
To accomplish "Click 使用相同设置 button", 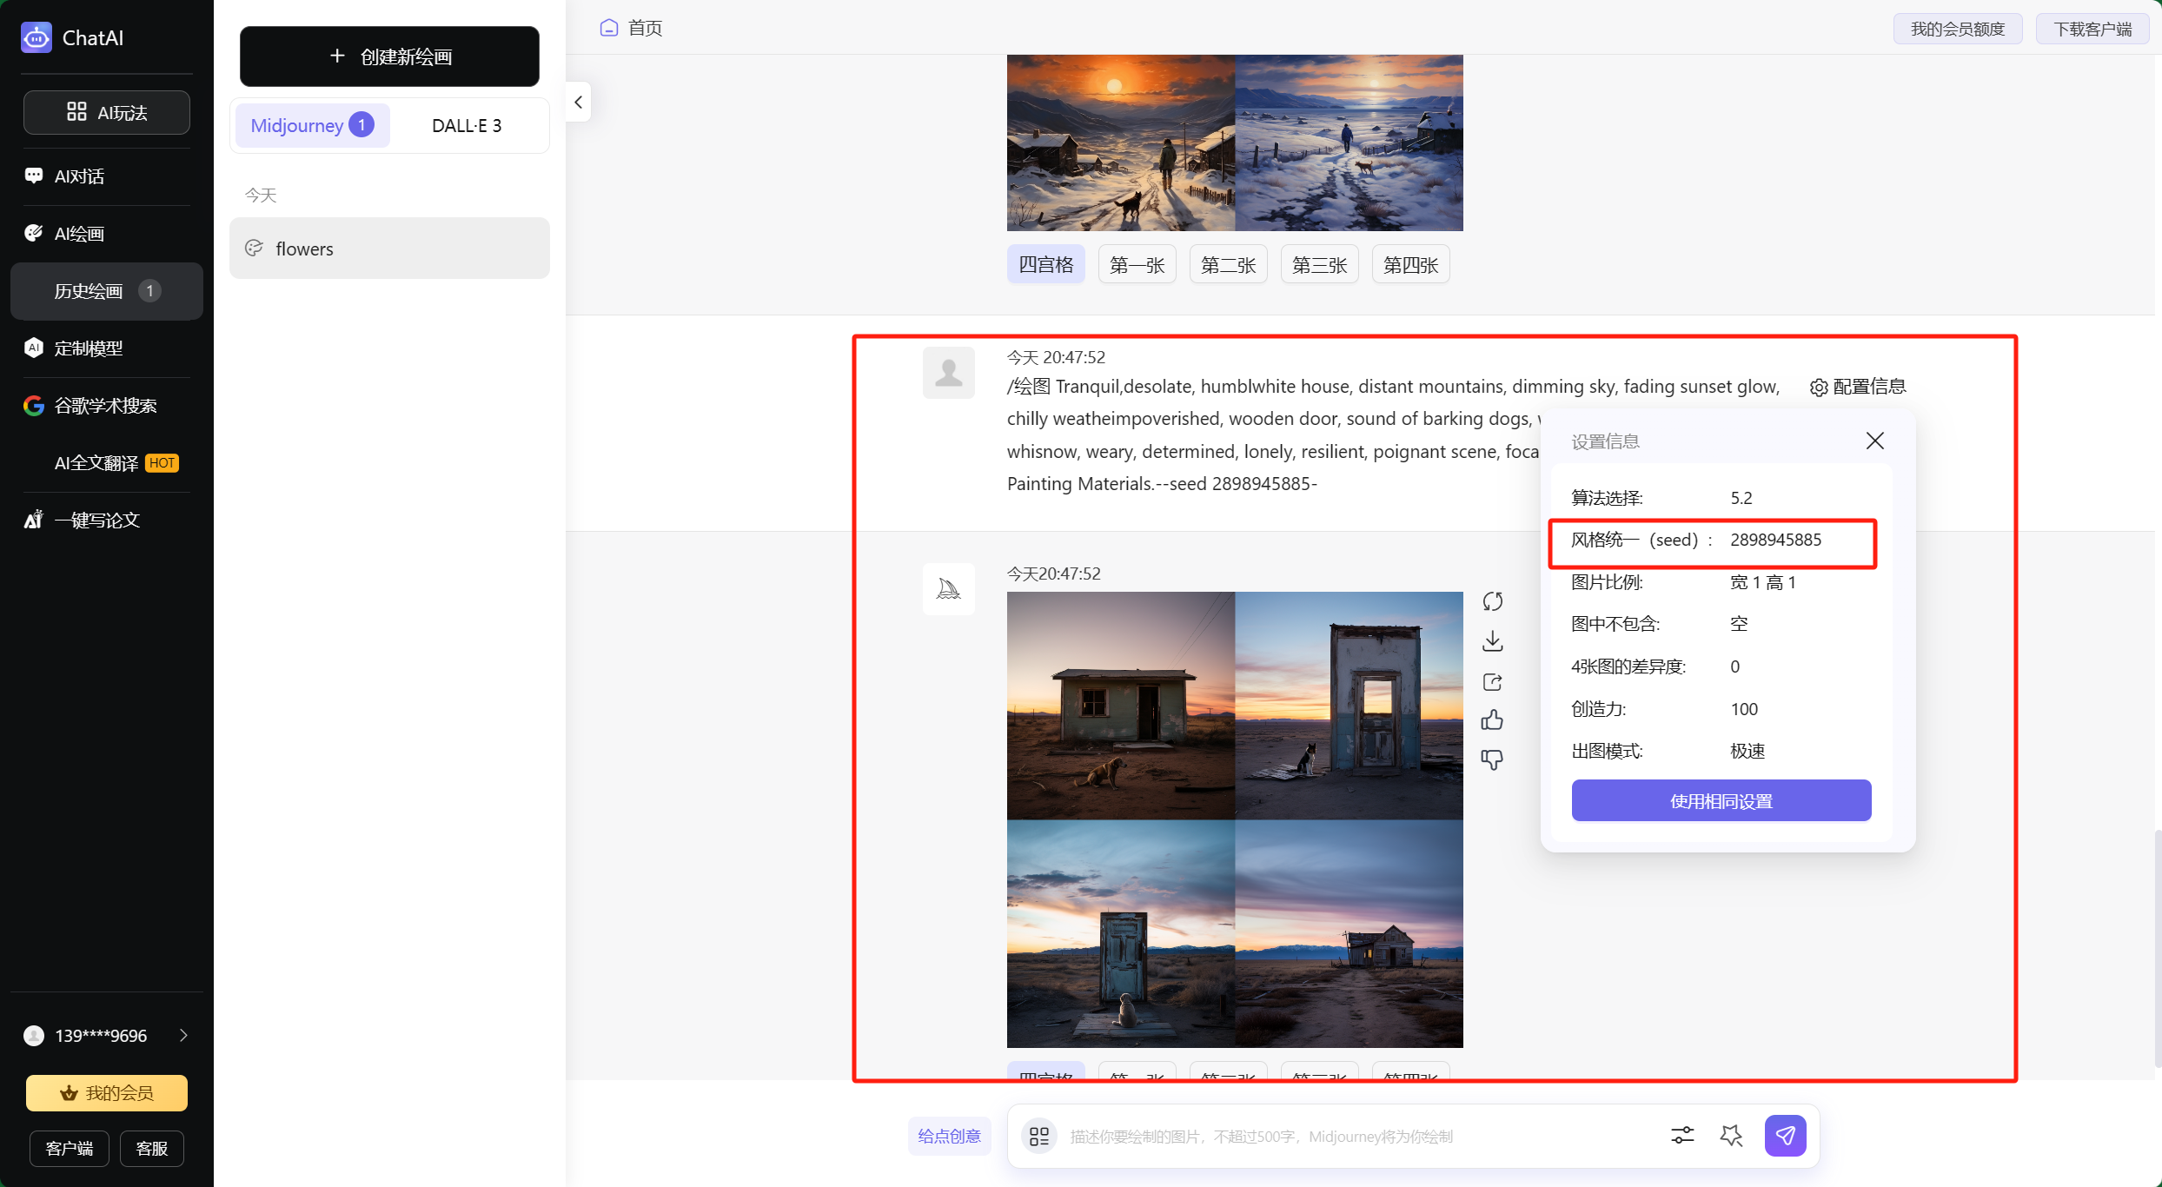I will (1721, 800).
